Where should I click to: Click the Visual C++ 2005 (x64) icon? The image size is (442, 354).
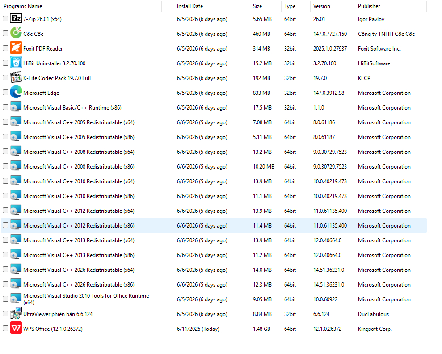tap(16, 122)
